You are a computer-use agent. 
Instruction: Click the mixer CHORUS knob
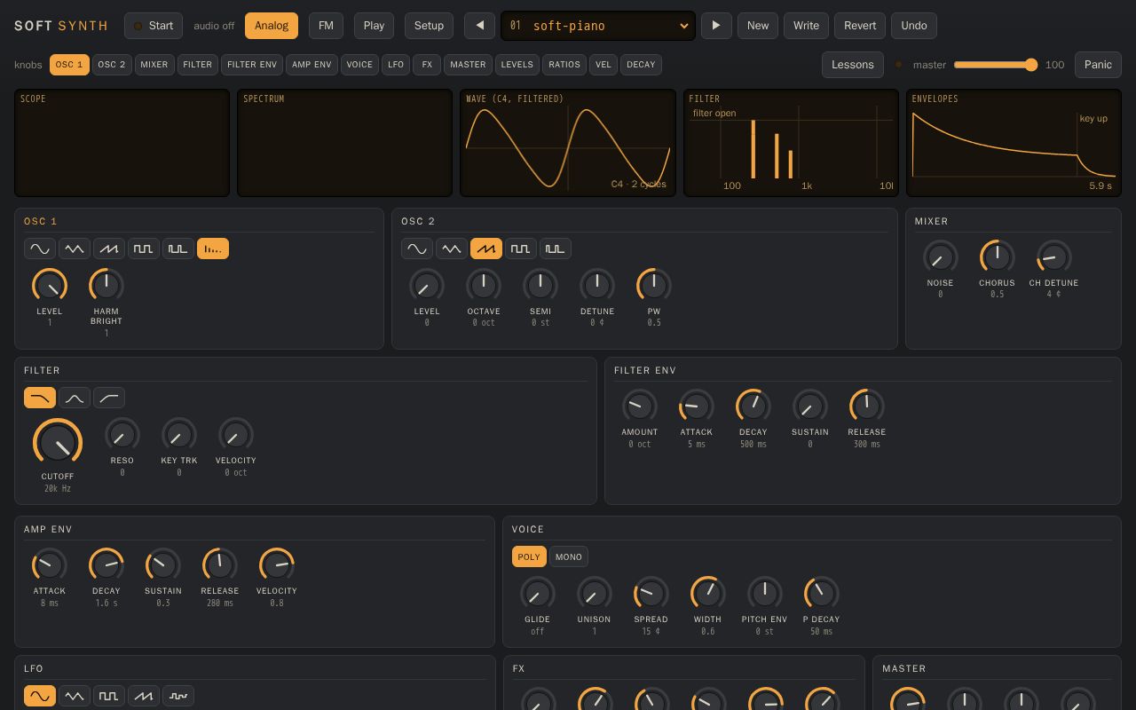coord(997,257)
